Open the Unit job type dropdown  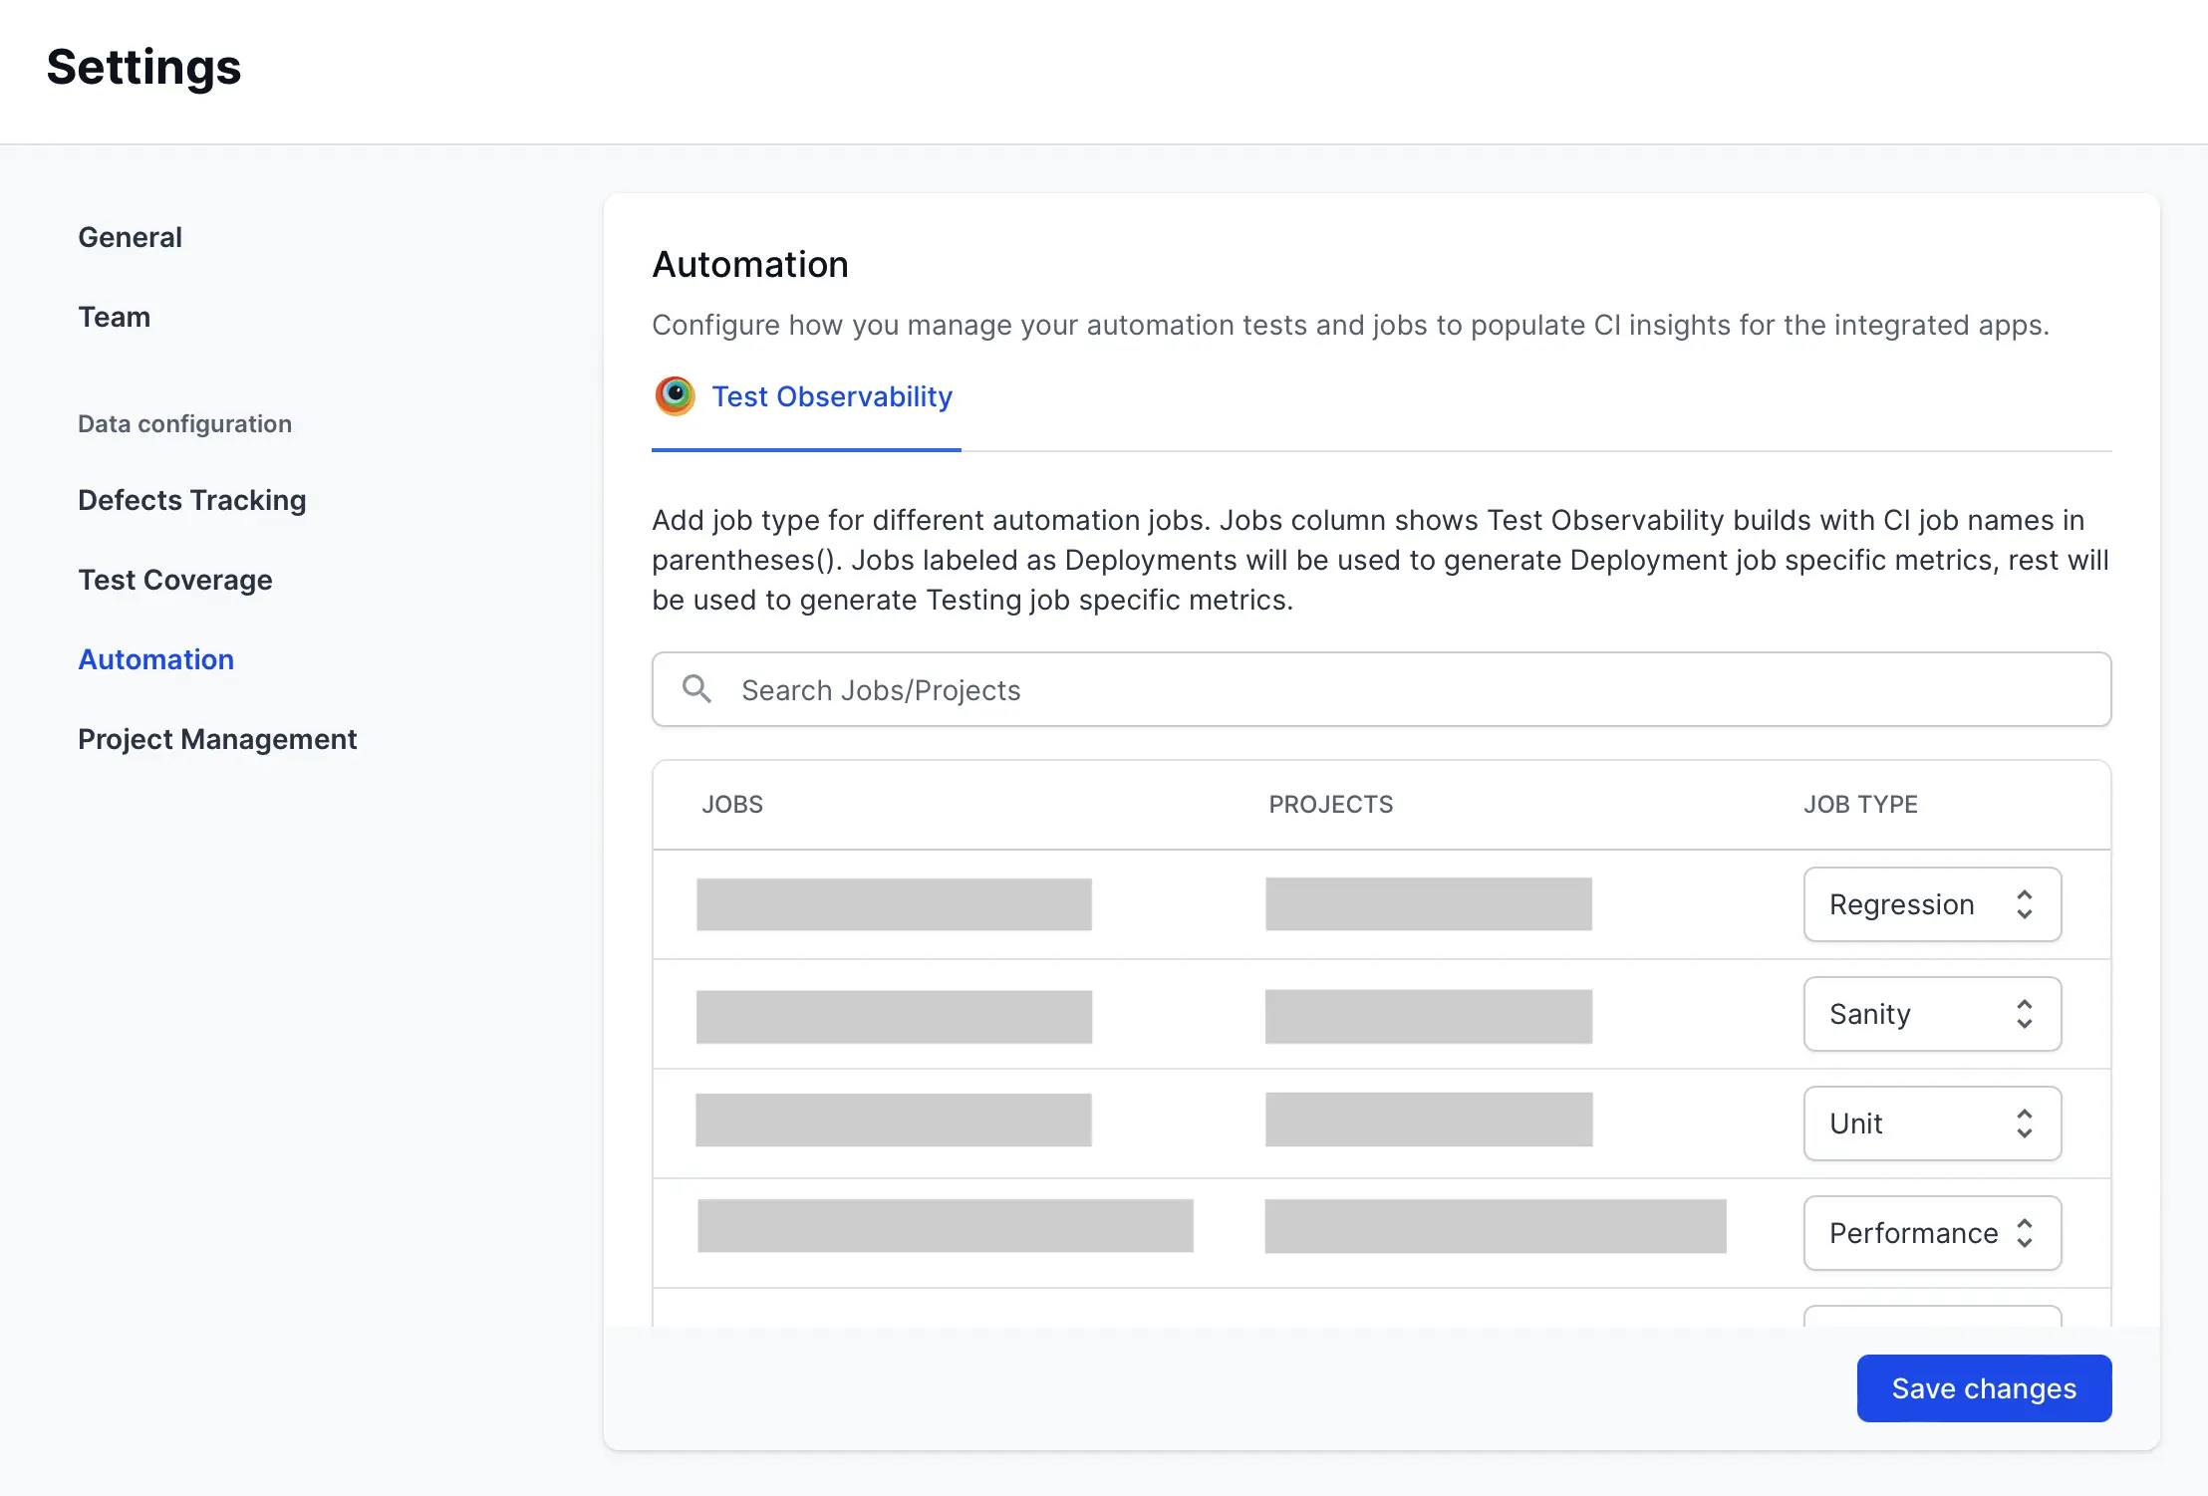click(1931, 1123)
